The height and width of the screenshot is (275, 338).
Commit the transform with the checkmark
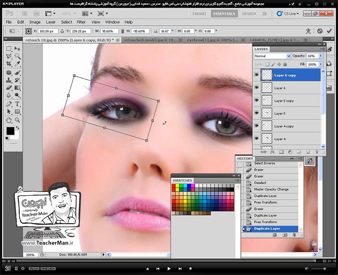329,31
